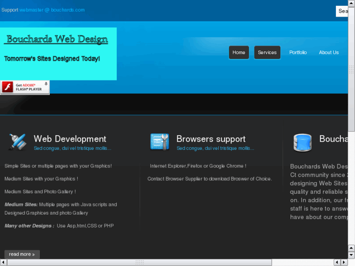Click the vertical scrollbar thumb
The height and width of the screenshot is (266, 355).
352,69
